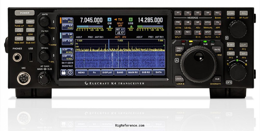Tap the VFO A frequency 7.045.000
This screenshot has height=131, width=260.
pyautogui.click(x=91, y=20)
